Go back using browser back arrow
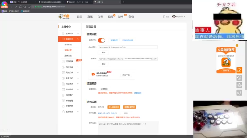 [11, 7]
